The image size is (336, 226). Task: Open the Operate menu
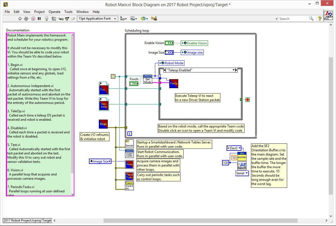coord(54,12)
